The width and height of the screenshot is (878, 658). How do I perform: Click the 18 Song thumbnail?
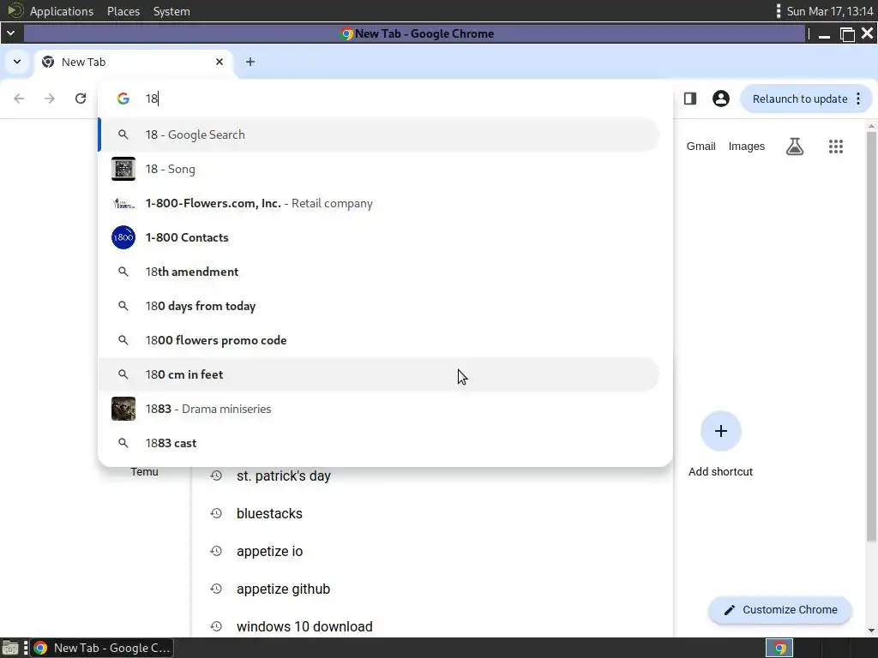point(123,169)
